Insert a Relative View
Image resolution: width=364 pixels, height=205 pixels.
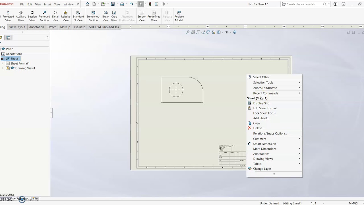65,16
